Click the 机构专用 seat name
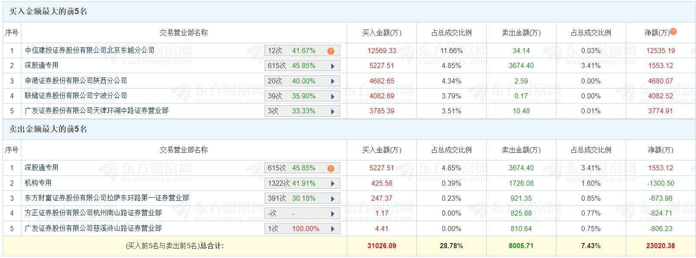Screen dimensions: 696x258 point(38,183)
